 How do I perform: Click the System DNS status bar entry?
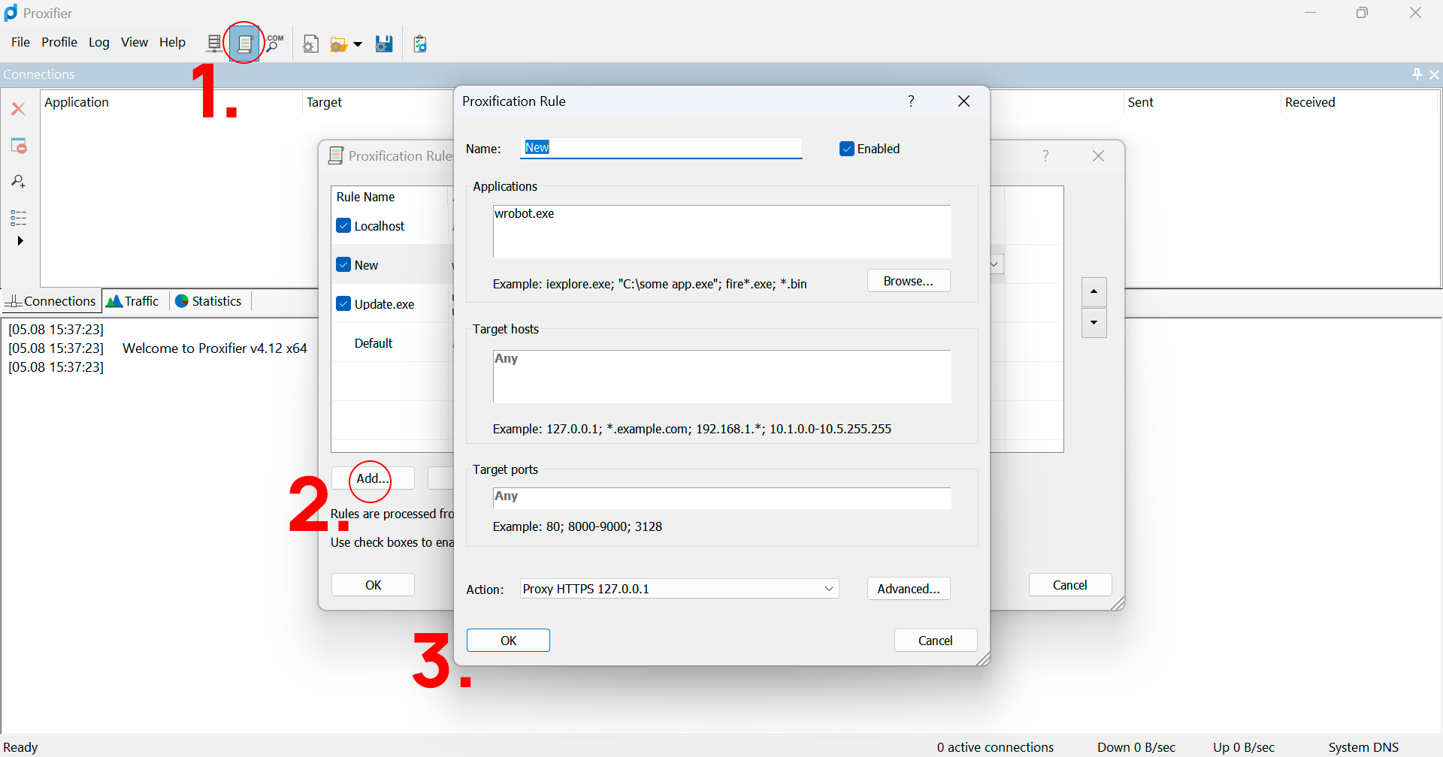tap(1363, 747)
